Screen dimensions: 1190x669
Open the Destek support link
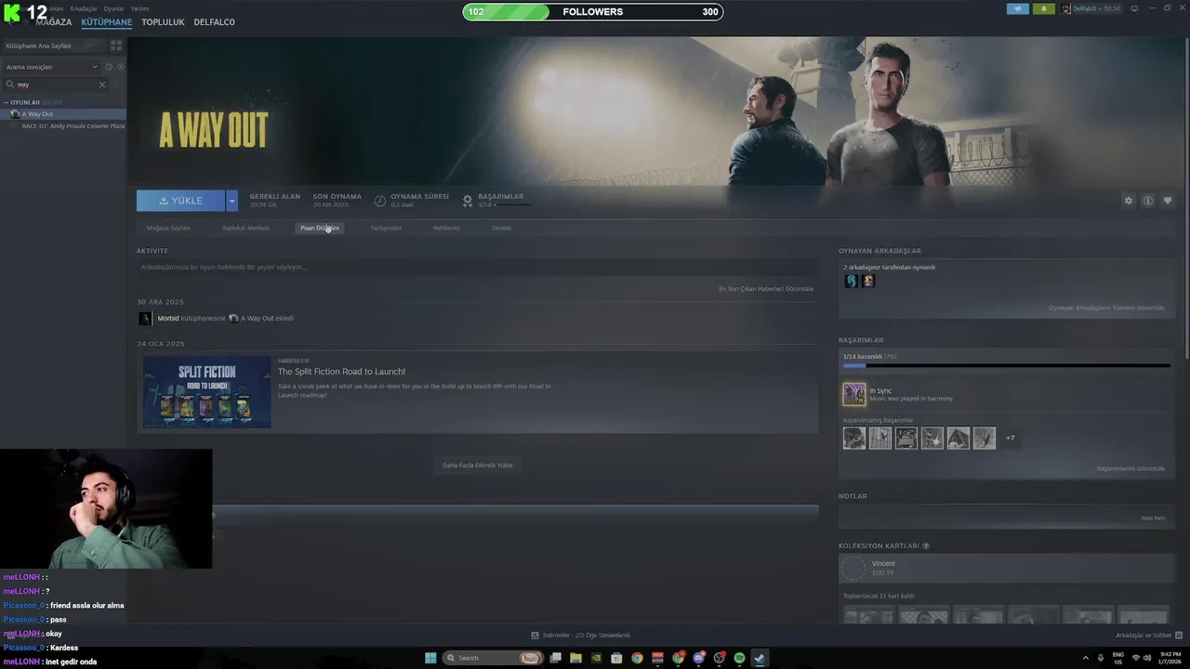(501, 228)
